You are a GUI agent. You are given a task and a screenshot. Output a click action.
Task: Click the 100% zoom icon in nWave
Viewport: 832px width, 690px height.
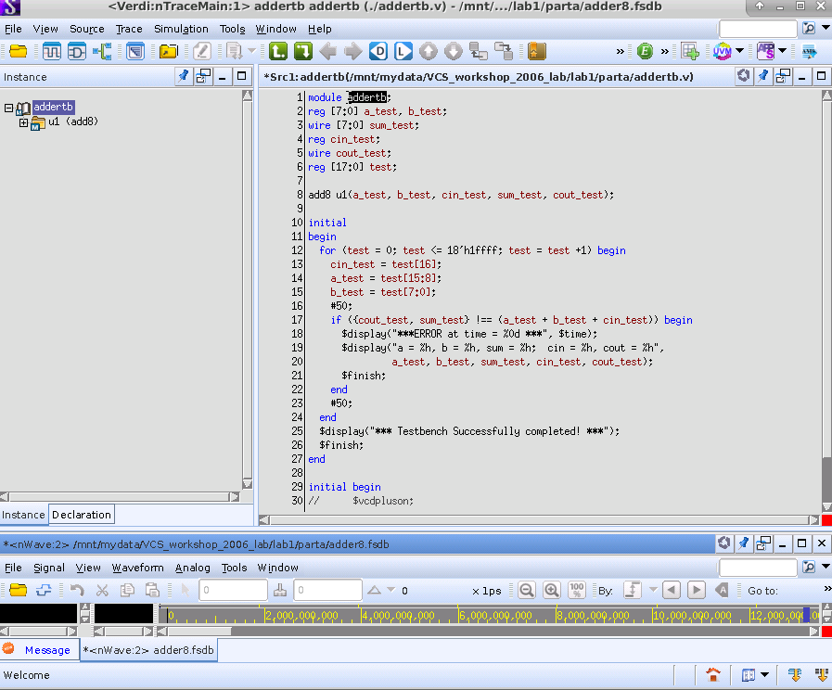577,590
